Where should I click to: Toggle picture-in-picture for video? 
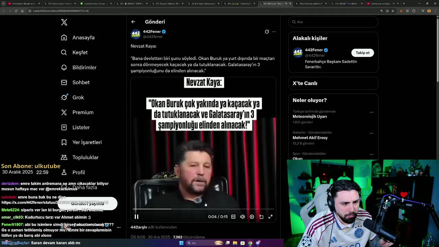coord(261,216)
